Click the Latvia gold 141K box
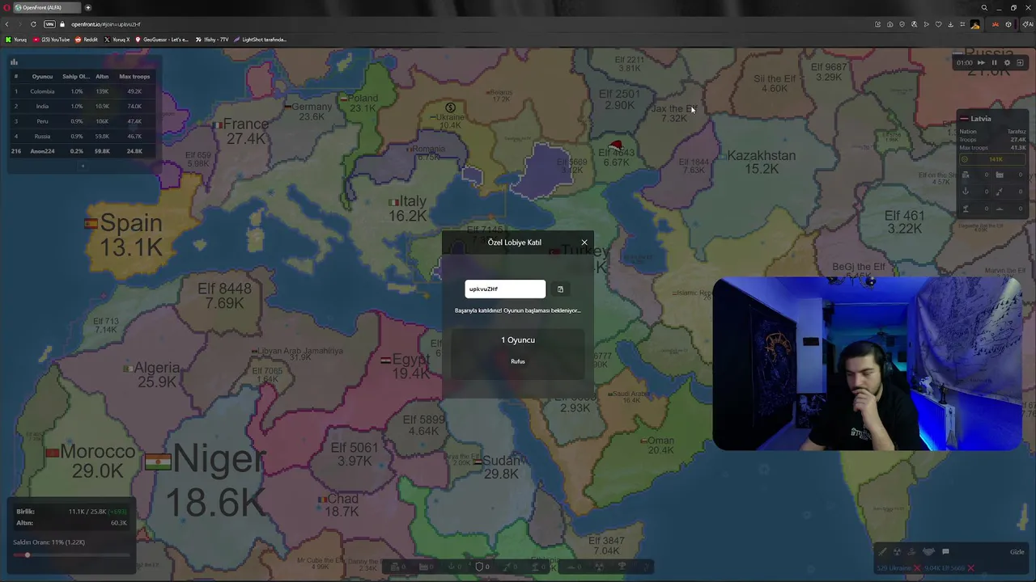 pyautogui.click(x=992, y=159)
